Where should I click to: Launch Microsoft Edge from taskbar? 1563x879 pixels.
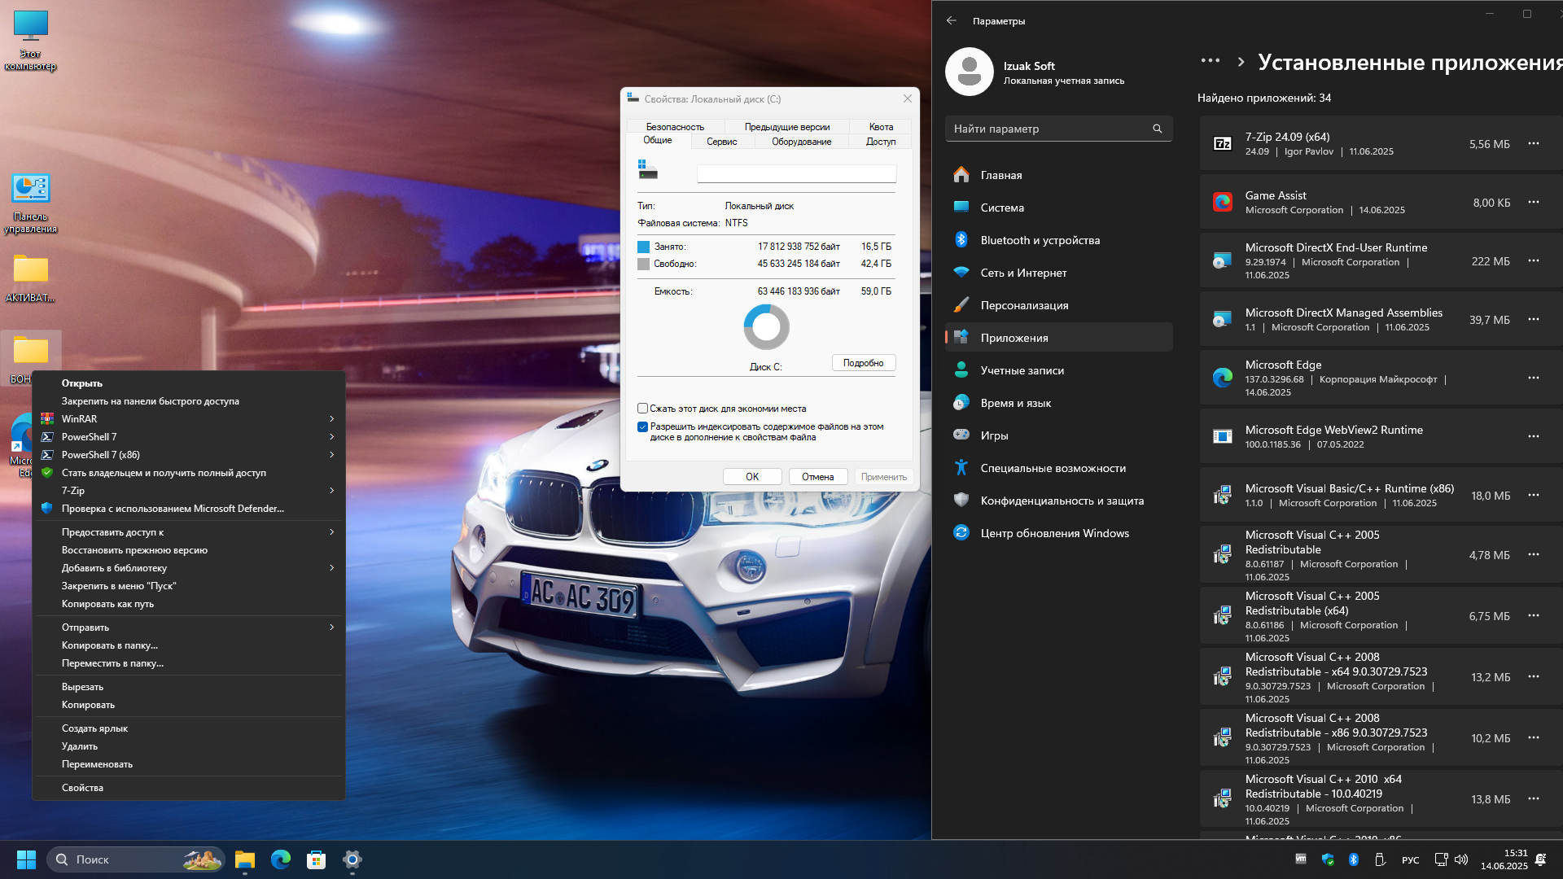(281, 859)
